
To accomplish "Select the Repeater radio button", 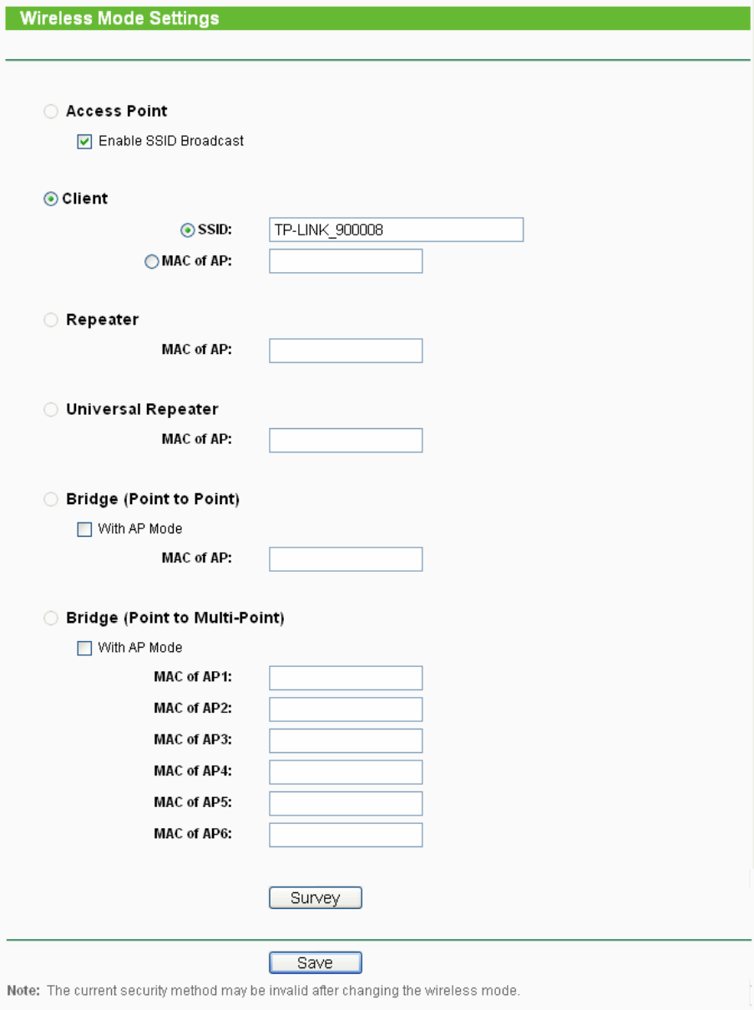I will (x=51, y=320).
